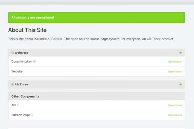This screenshot has height=129, width=194.
Task: Show API info tooltip icon
Action: point(18,105)
